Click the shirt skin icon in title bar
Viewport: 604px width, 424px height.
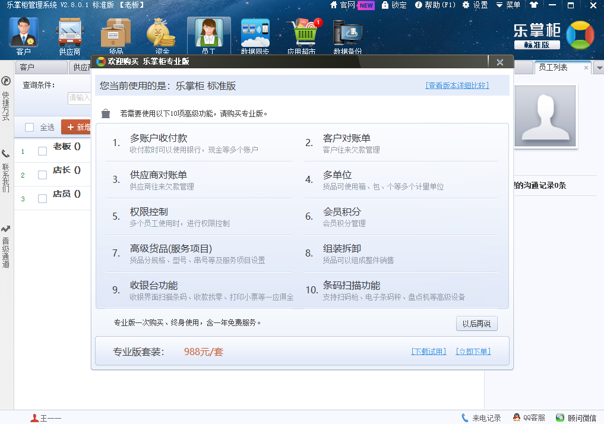coord(533,5)
